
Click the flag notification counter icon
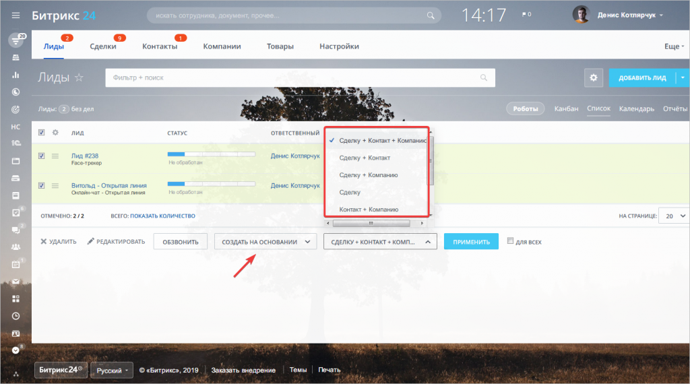(526, 15)
